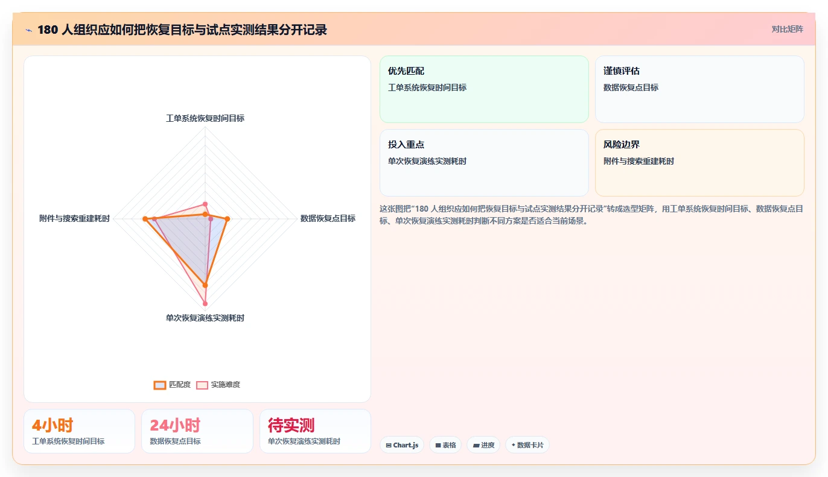Click the 24小时 stat card

197,431
